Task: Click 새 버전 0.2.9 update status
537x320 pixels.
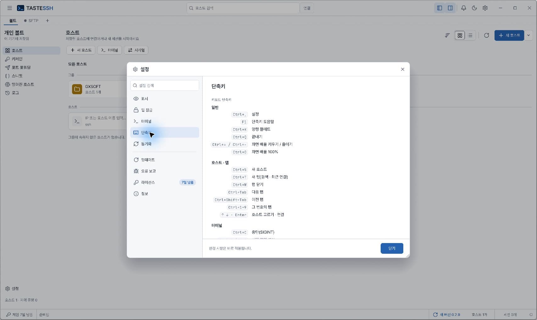Action: point(447,315)
